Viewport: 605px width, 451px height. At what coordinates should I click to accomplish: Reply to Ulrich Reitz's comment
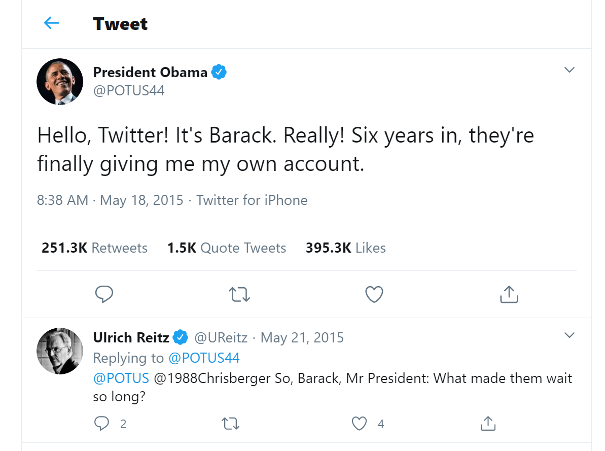[x=102, y=423]
